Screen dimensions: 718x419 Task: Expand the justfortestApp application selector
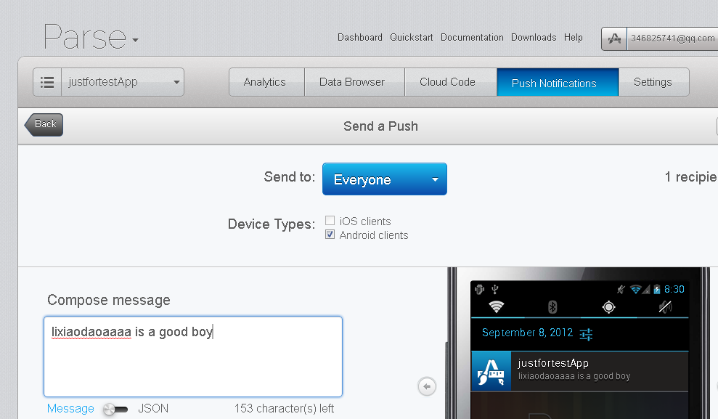(122, 82)
